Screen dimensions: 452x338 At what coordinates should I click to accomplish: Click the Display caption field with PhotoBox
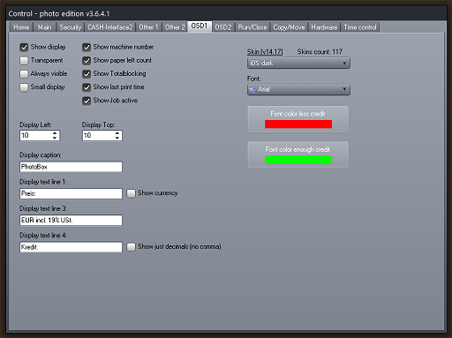click(x=71, y=167)
